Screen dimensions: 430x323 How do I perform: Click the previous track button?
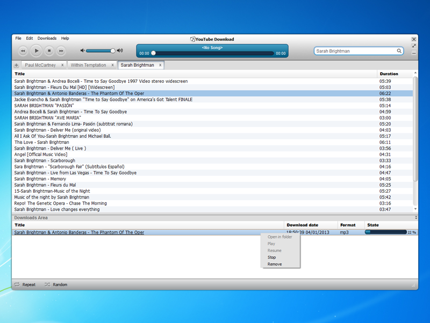pyautogui.click(x=23, y=51)
